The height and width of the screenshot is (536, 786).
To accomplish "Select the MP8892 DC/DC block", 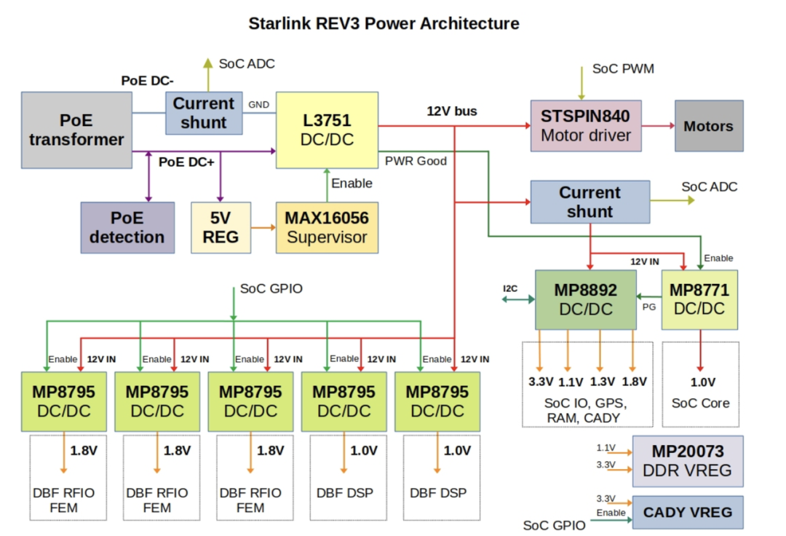I will click(x=585, y=299).
